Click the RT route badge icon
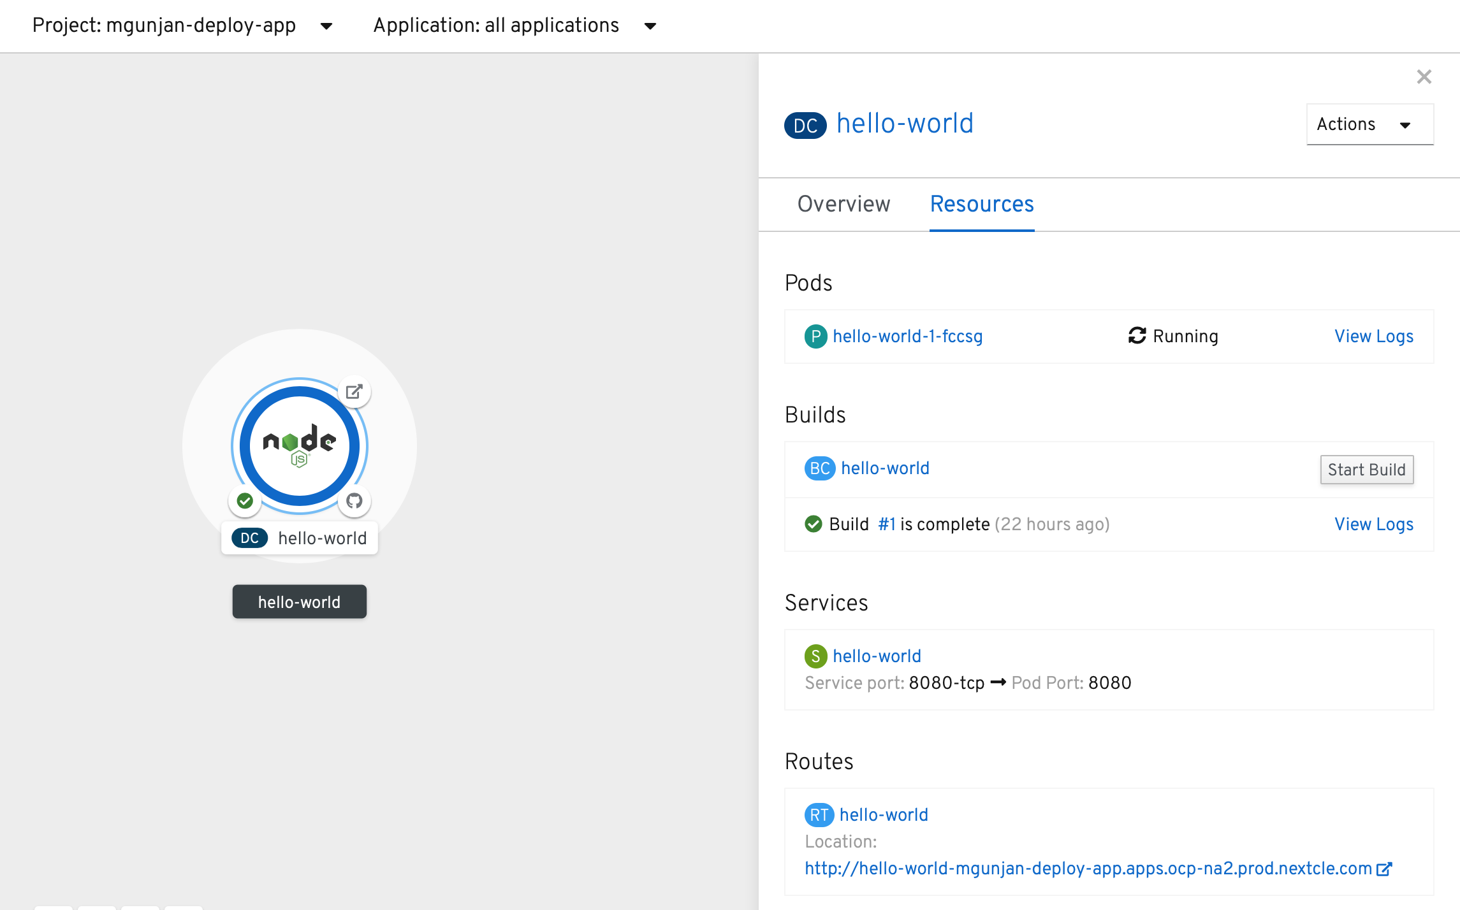The width and height of the screenshot is (1460, 910). [x=819, y=815]
